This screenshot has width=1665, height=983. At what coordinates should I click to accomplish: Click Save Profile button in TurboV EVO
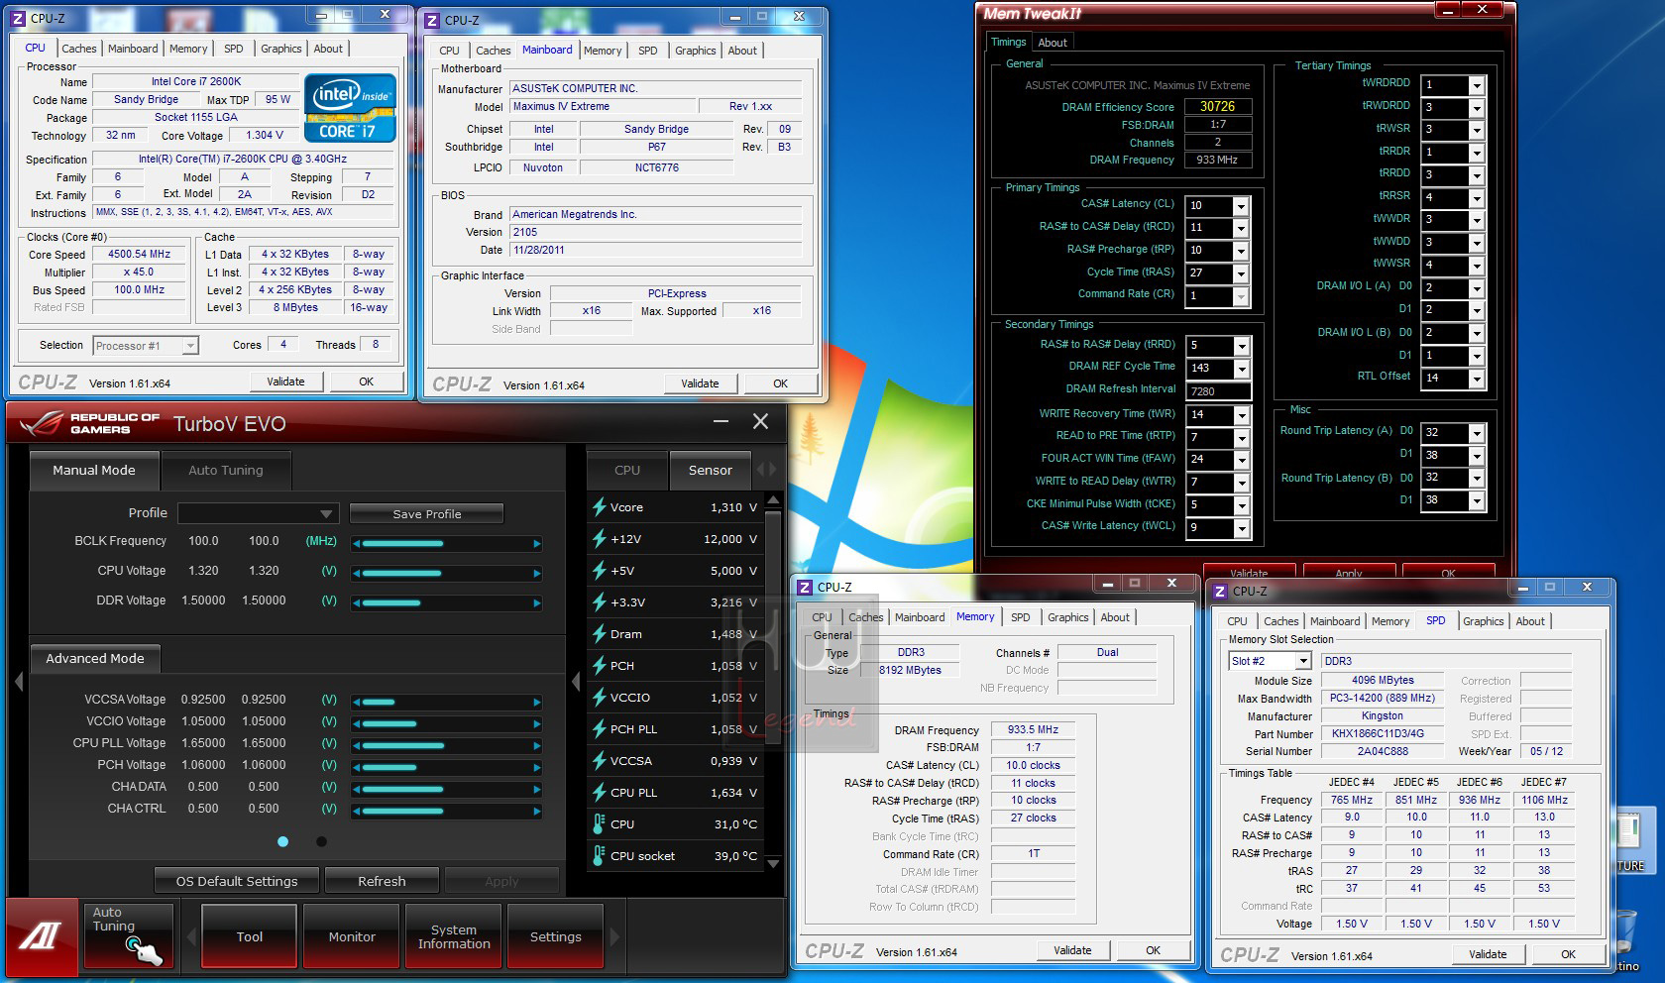427,514
